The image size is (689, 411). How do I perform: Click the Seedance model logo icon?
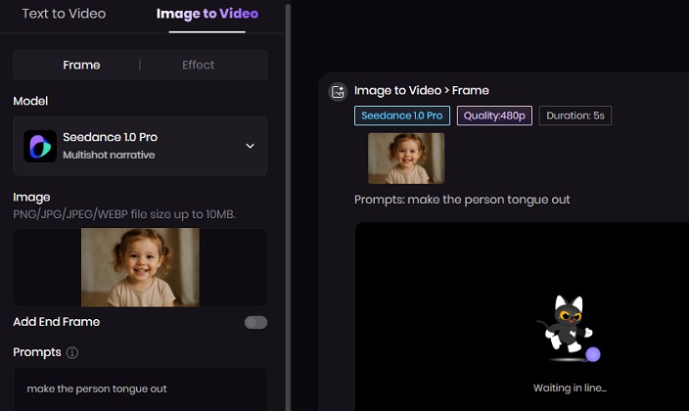click(40, 146)
